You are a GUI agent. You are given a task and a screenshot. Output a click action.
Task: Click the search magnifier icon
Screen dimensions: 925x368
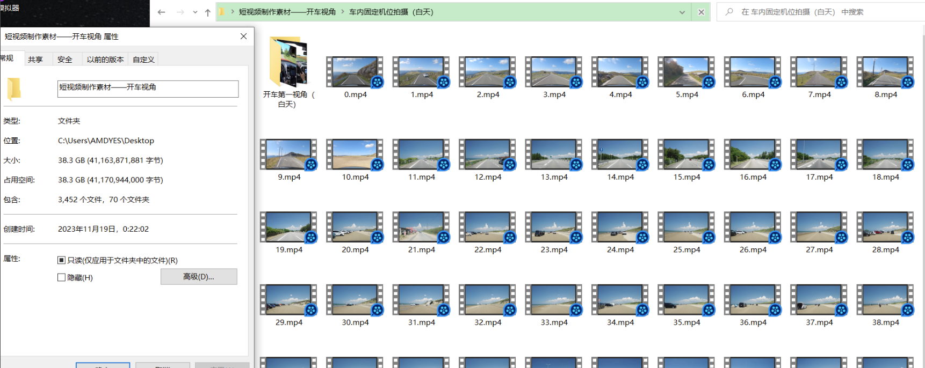(x=729, y=12)
